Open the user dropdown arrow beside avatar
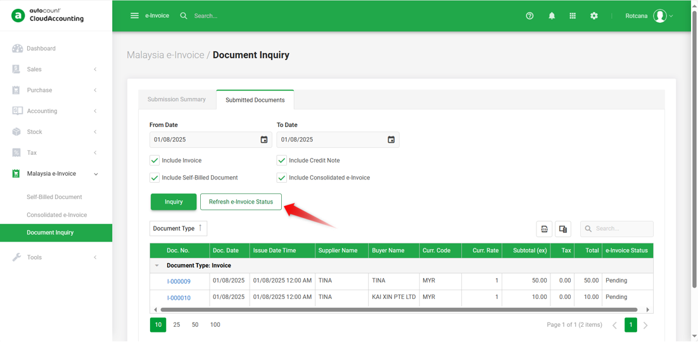 point(671,16)
